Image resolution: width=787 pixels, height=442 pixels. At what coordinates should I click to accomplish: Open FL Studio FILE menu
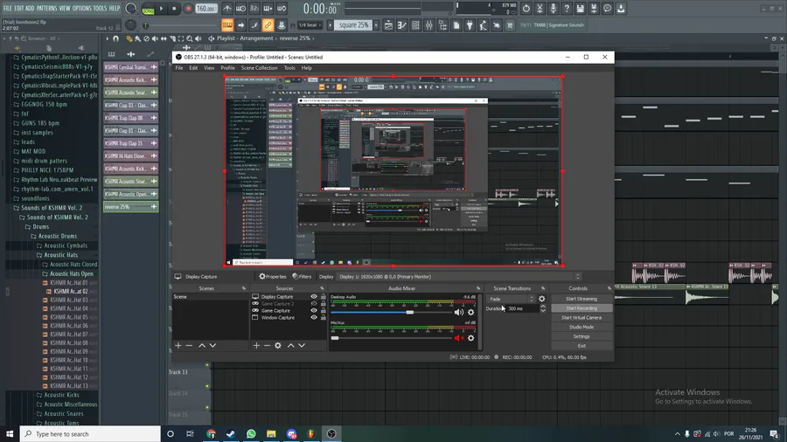tap(8, 8)
